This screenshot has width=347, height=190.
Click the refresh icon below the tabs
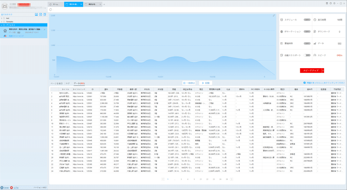click(x=50, y=10)
